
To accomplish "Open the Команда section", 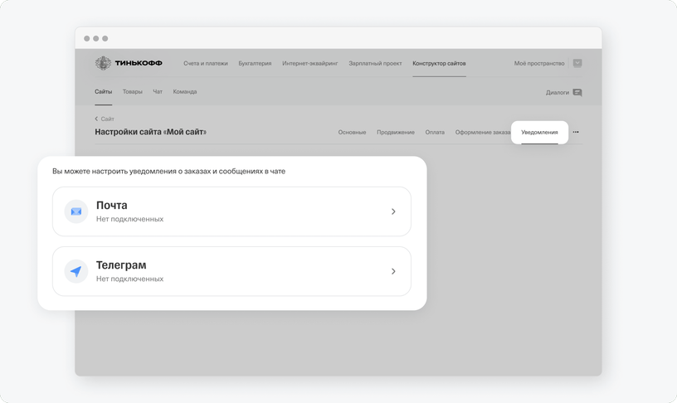I will pyautogui.click(x=185, y=91).
